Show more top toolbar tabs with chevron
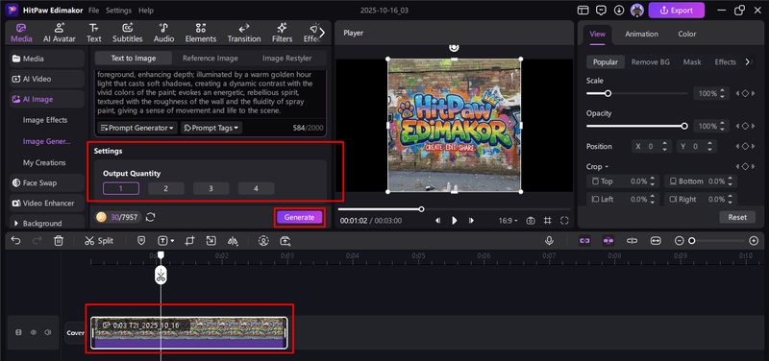The image size is (769, 361). pyautogui.click(x=322, y=33)
